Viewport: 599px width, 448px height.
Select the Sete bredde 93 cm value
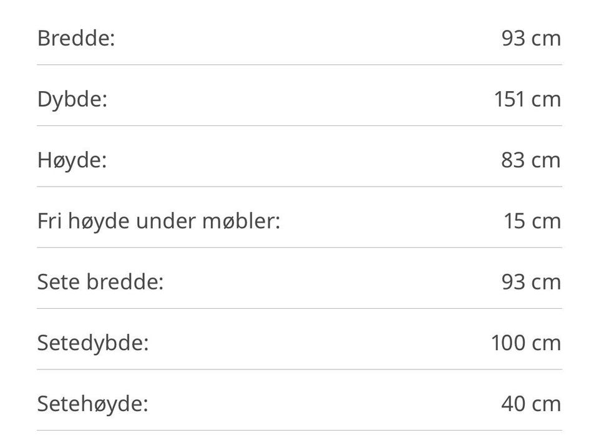tap(531, 282)
